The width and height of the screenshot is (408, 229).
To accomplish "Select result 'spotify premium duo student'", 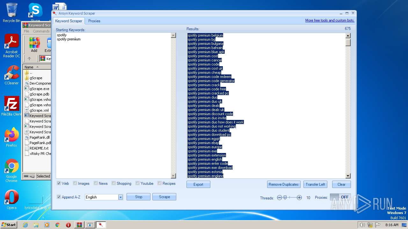I will [208, 130].
